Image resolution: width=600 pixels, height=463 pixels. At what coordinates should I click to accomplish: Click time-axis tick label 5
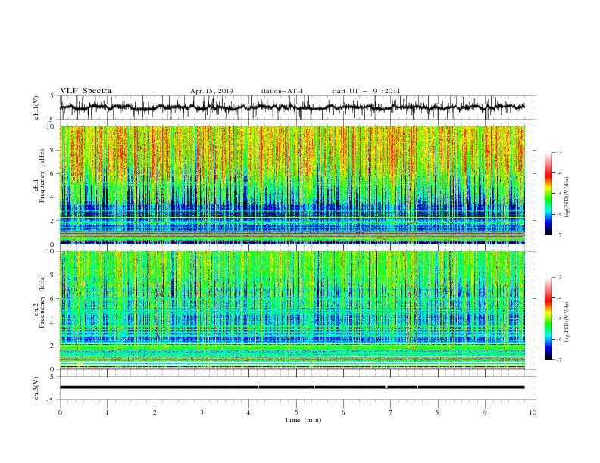296,412
